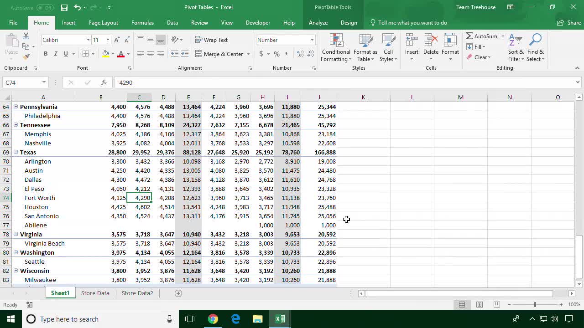Click the Share button
This screenshot has height=328, width=584.
pos(569,23)
